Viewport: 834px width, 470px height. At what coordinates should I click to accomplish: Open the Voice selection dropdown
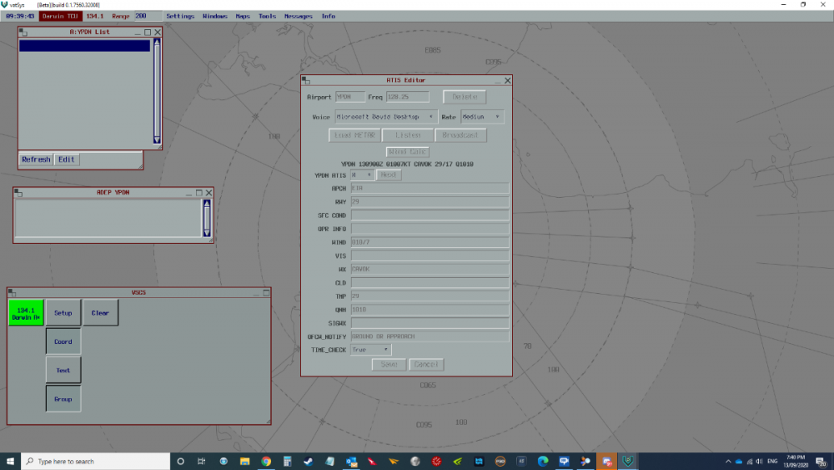click(385, 117)
